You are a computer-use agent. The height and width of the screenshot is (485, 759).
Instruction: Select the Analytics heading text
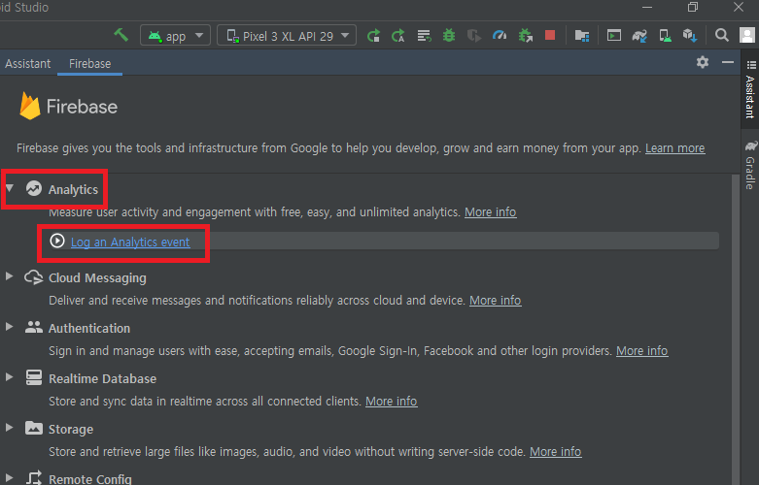point(73,190)
